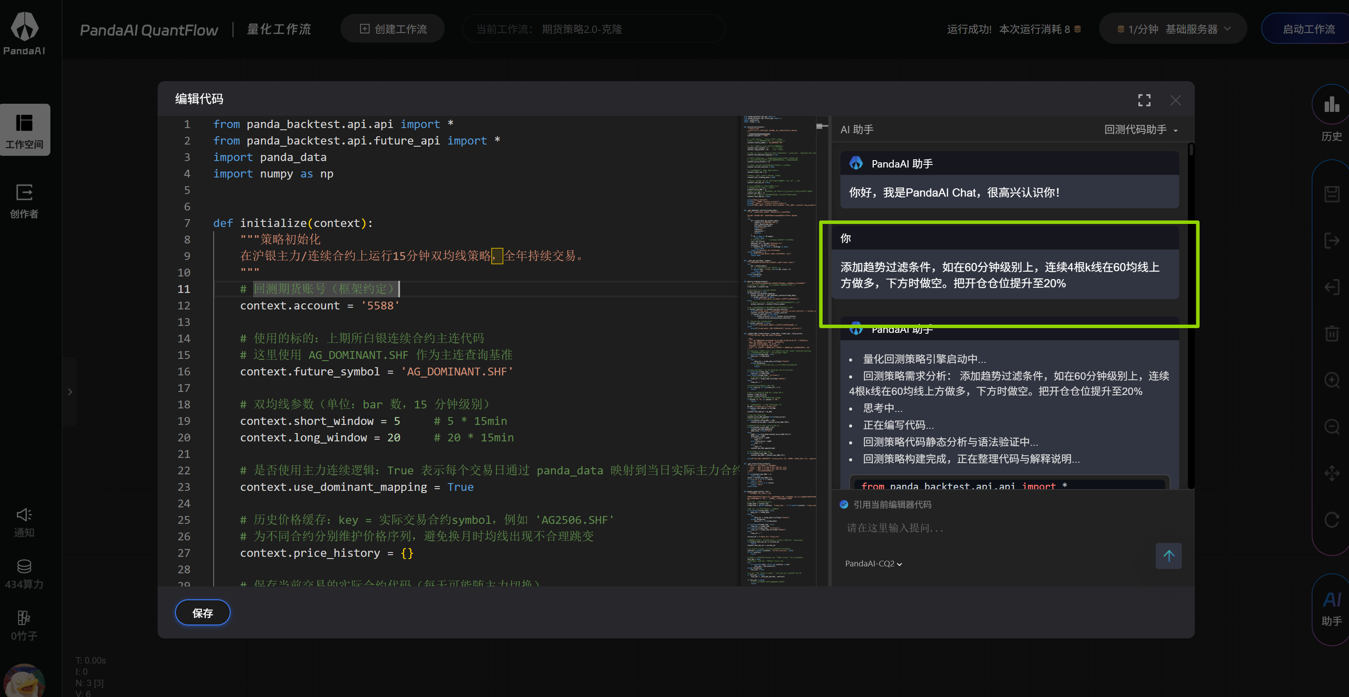Open the 历史 history chart panel
This screenshot has height=697, width=1349.
pyautogui.click(x=1331, y=114)
